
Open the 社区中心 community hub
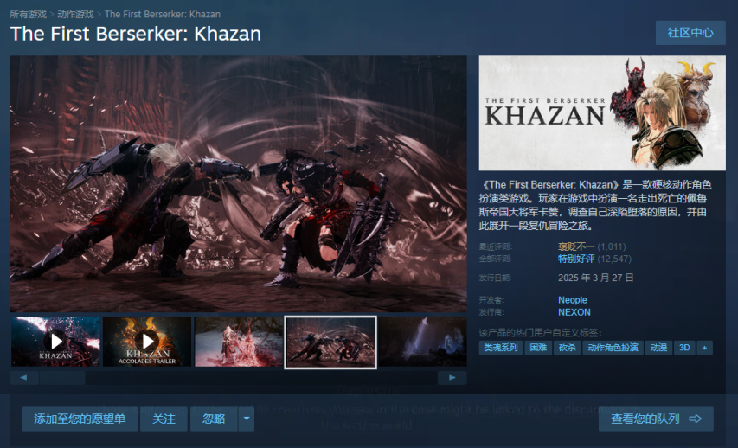(690, 33)
